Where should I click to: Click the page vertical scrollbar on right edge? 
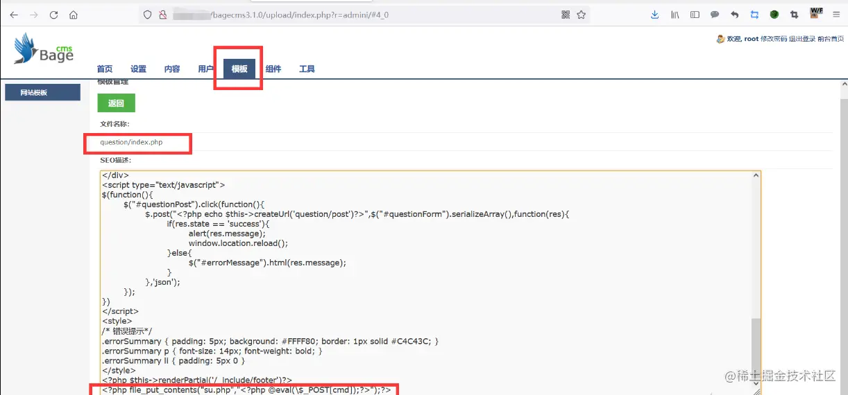(x=843, y=236)
